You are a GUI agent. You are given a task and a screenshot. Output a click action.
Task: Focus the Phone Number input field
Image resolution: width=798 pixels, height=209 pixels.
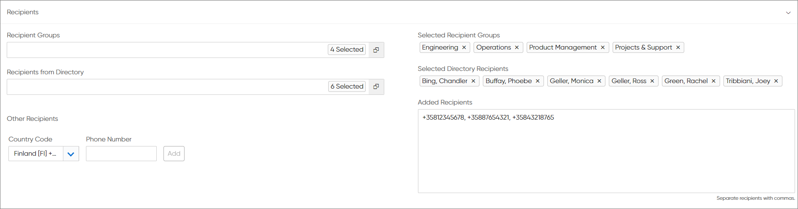pyautogui.click(x=121, y=154)
